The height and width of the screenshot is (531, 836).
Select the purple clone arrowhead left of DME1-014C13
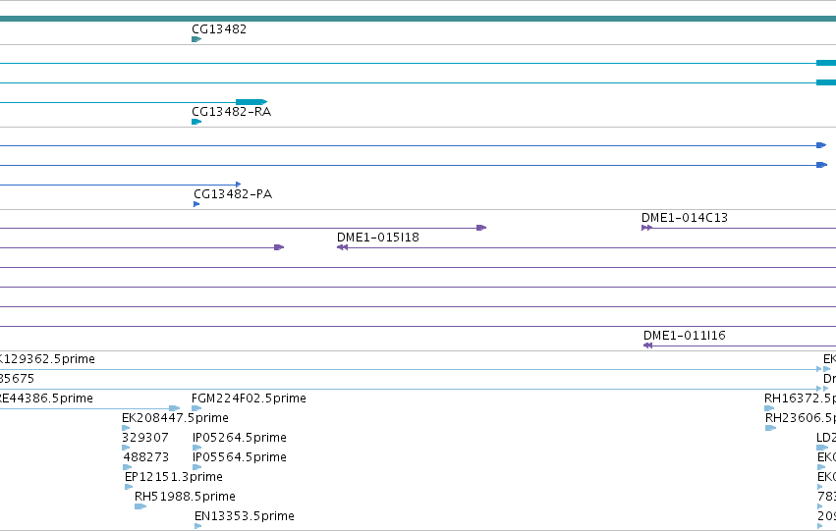pos(481,228)
